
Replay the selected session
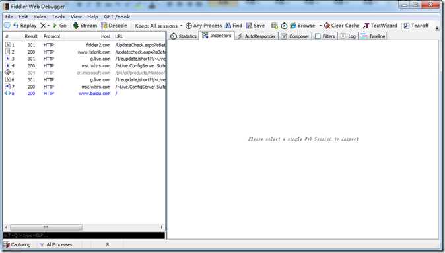pos(25,26)
